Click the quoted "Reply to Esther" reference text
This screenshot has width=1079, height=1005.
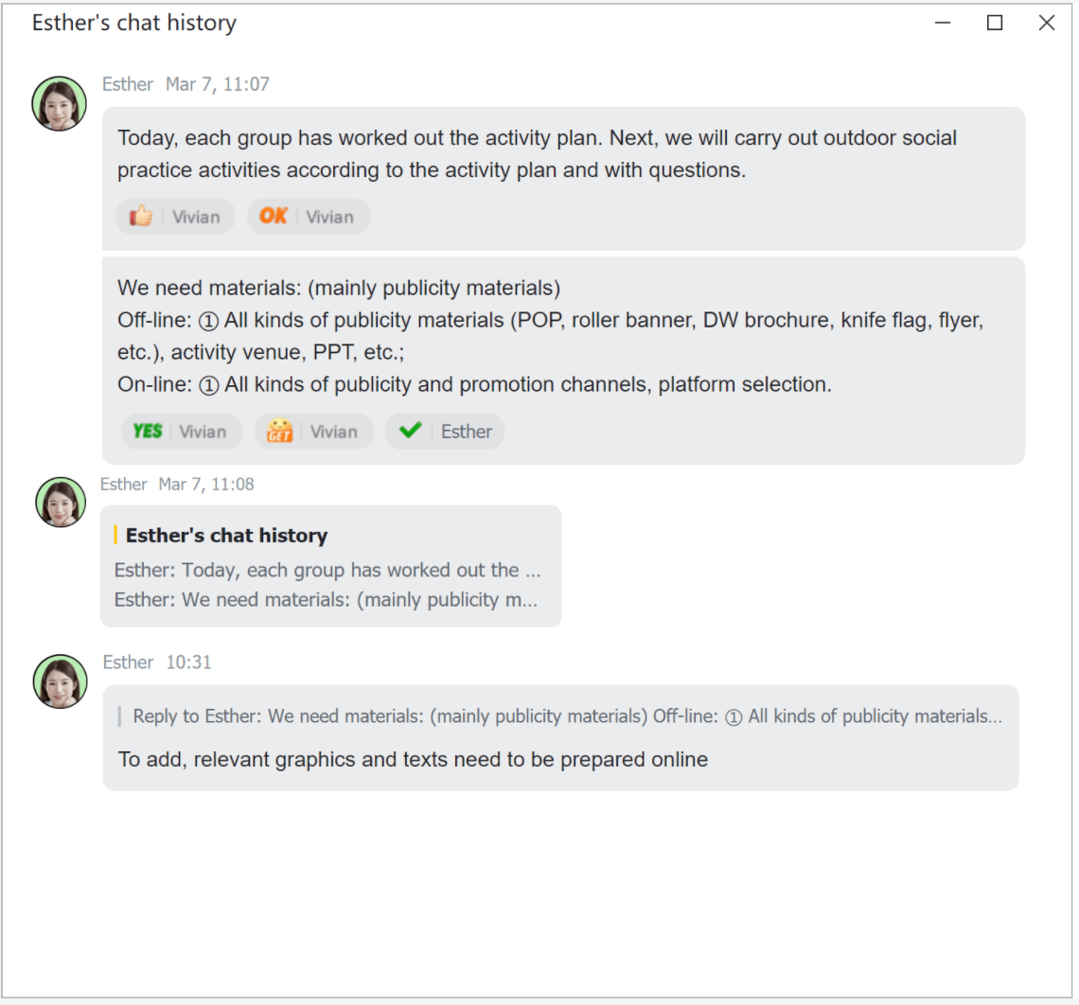tap(566, 716)
